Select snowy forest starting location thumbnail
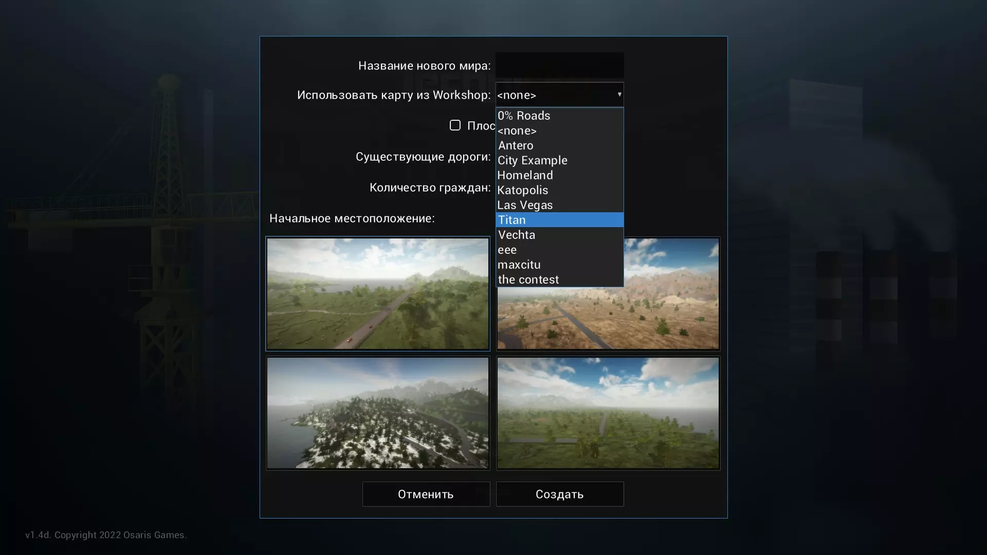The image size is (987, 555). (x=377, y=413)
